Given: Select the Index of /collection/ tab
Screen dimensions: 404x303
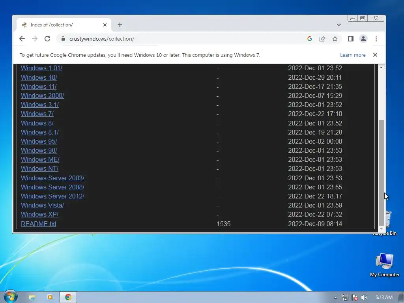Looking at the screenshot, I should [x=64, y=25].
